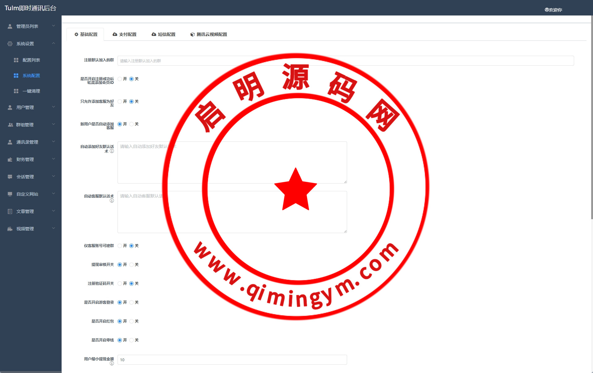Image resolution: width=593 pixels, height=373 pixels.
Task: Turn on 只允许添加客服为好友 option
Action: coord(120,102)
